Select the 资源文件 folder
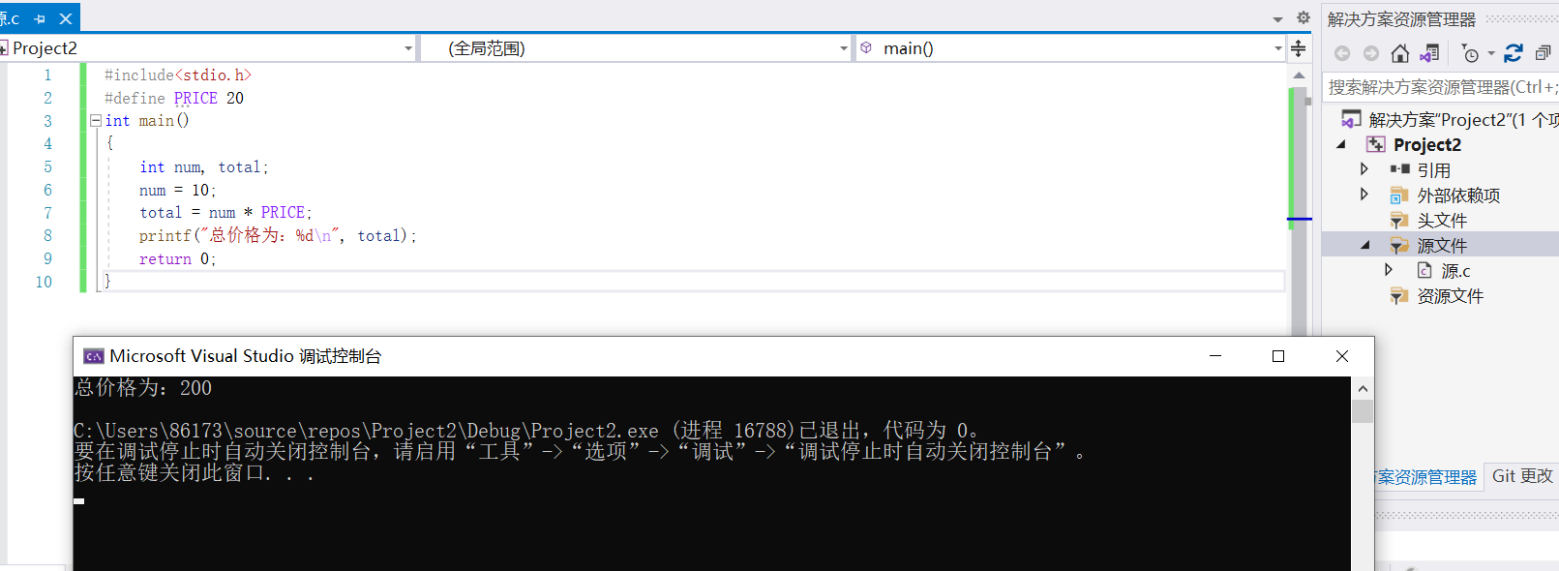The width and height of the screenshot is (1559, 571). click(x=1450, y=296)
